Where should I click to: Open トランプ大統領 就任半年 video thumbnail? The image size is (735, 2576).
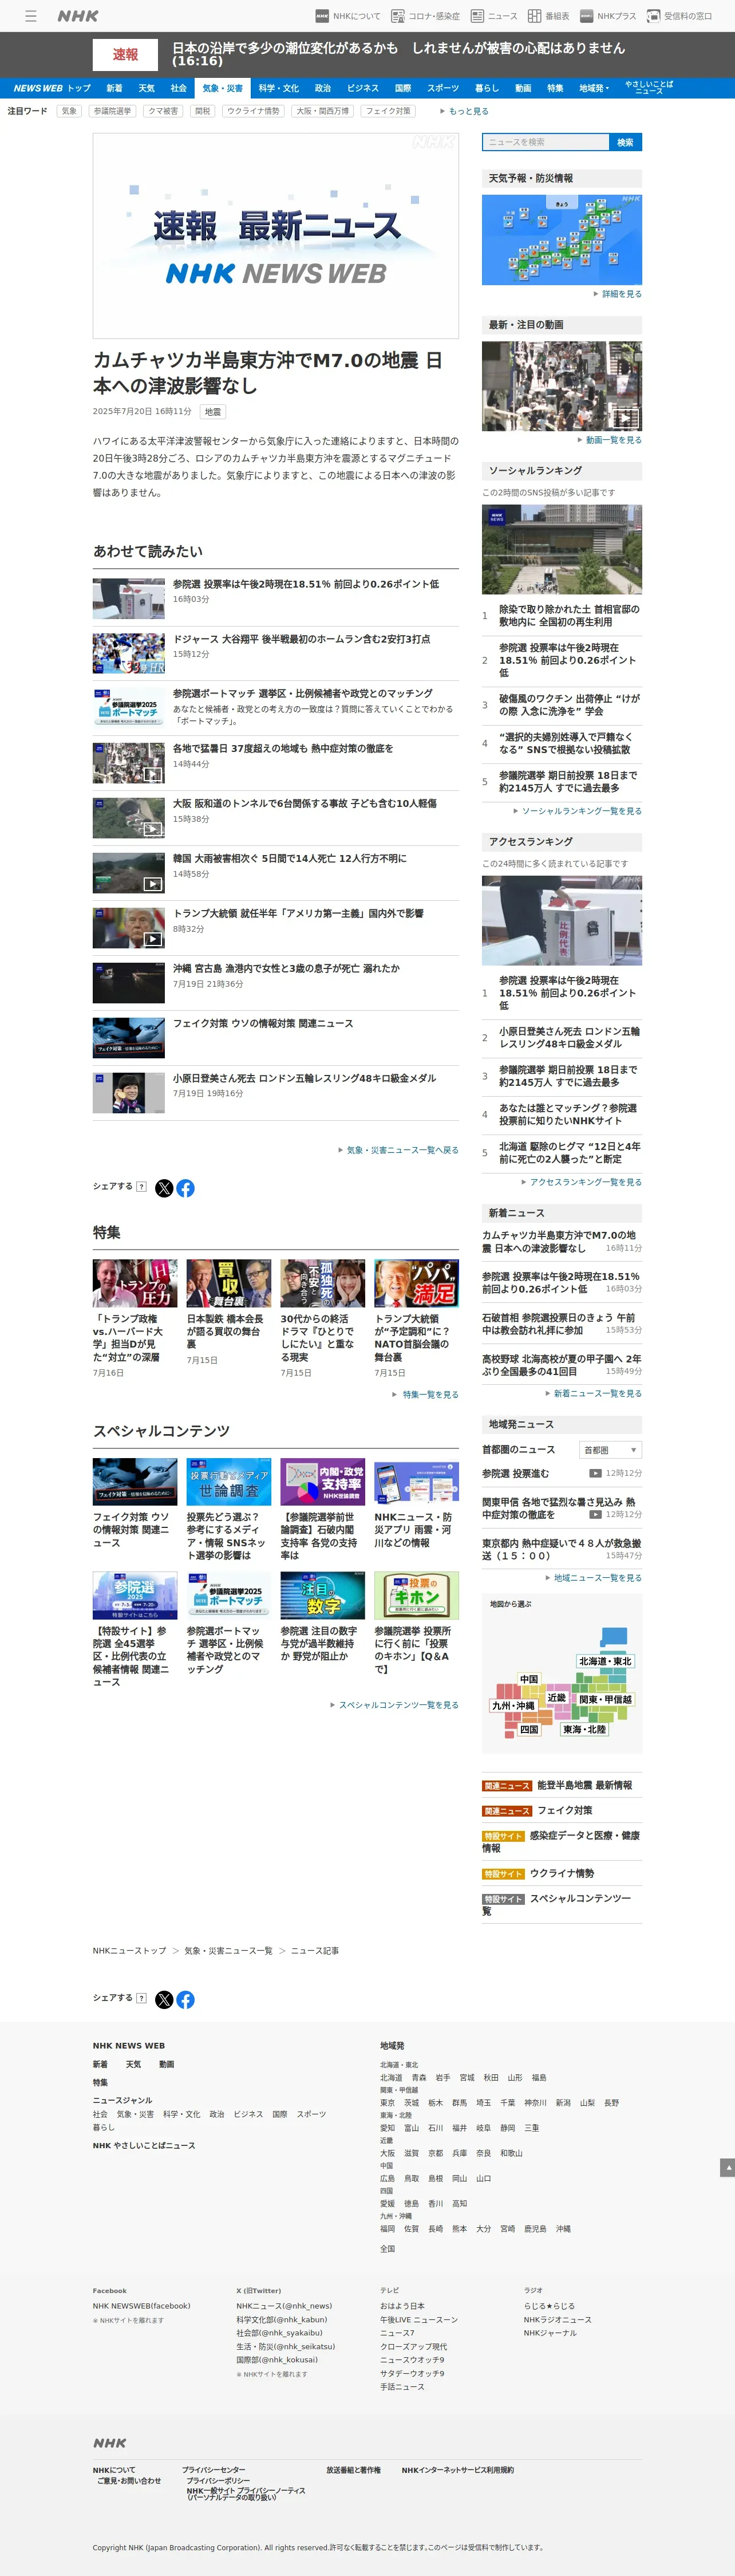pyautogui.click(x=129, y=928)
